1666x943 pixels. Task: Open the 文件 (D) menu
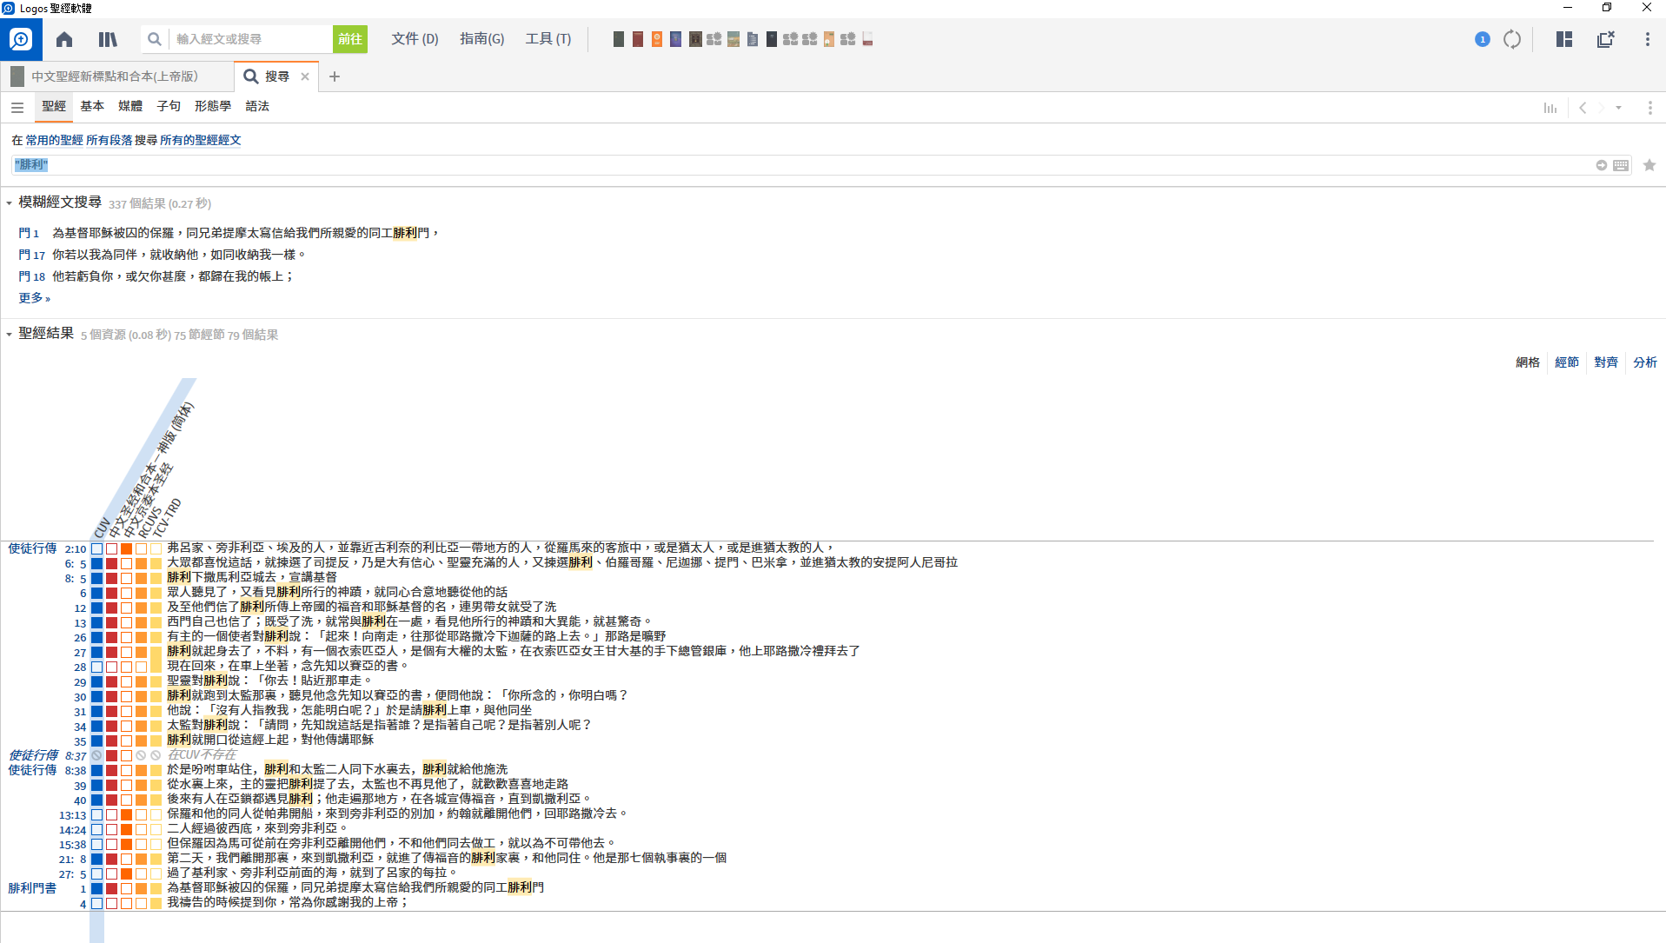[x=415, y=39]
